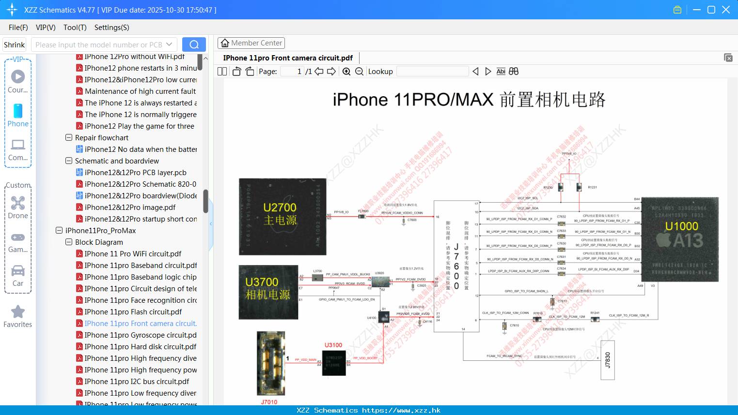
Task: Switch to IPhone 11pro Front camera circuit.pdf tab
Action: coord(288,58)
